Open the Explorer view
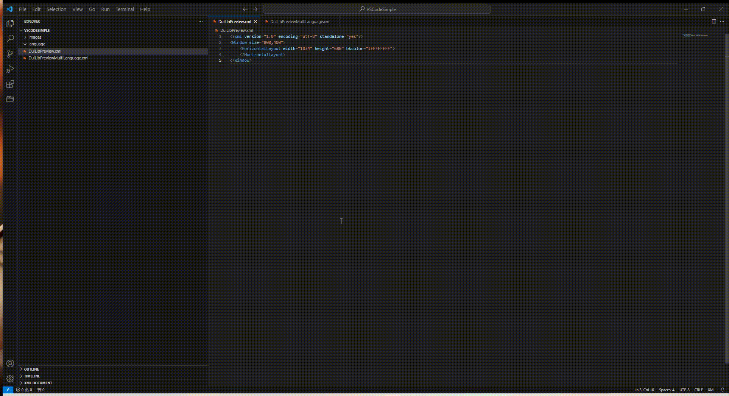 10,23
